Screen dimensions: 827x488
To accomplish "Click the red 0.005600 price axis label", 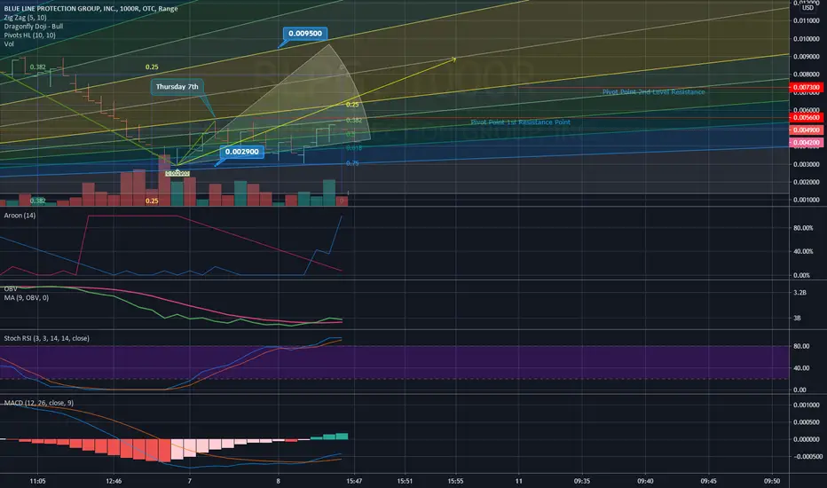I will pyautogui.click(x=807, y=118).
